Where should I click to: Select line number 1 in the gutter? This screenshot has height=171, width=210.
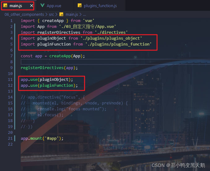(11, 21)
